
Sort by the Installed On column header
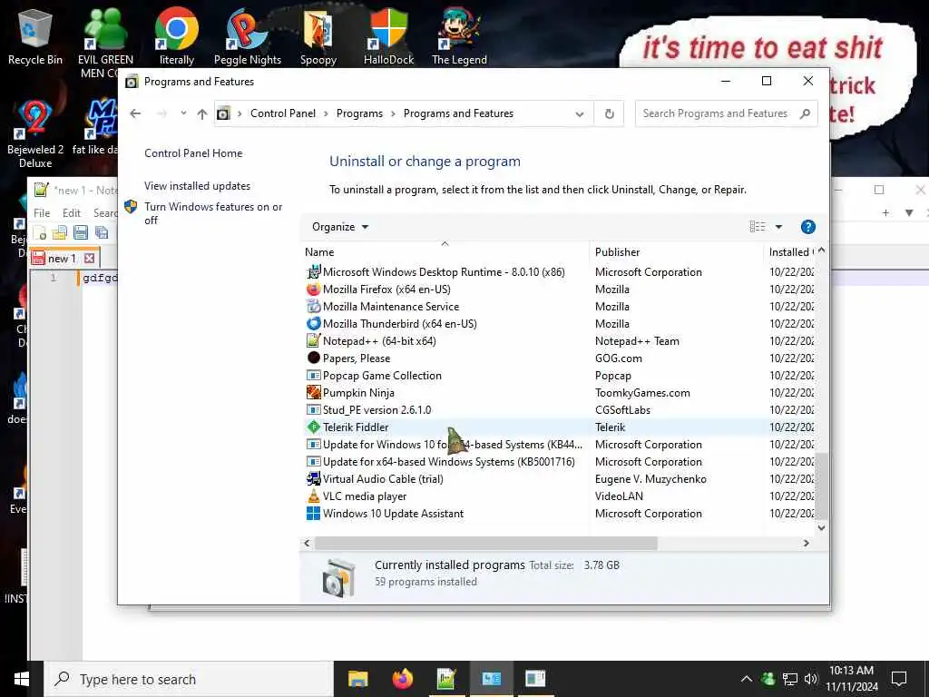pyautogui.click(x=790, y=252)
